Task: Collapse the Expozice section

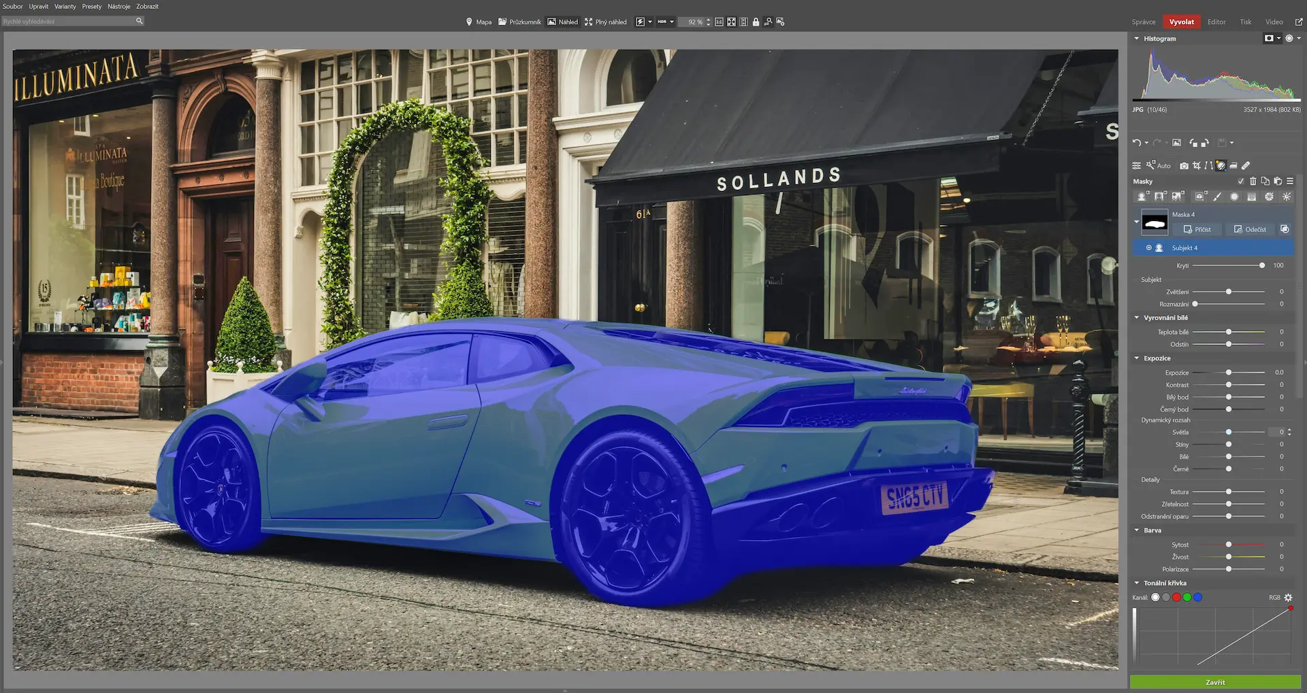Action: 1137,358
